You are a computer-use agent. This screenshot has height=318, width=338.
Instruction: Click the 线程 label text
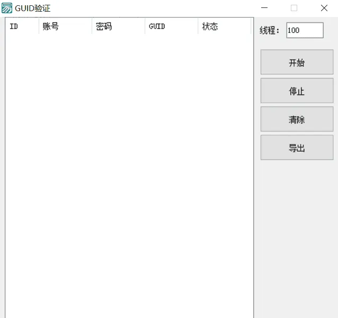270,31
